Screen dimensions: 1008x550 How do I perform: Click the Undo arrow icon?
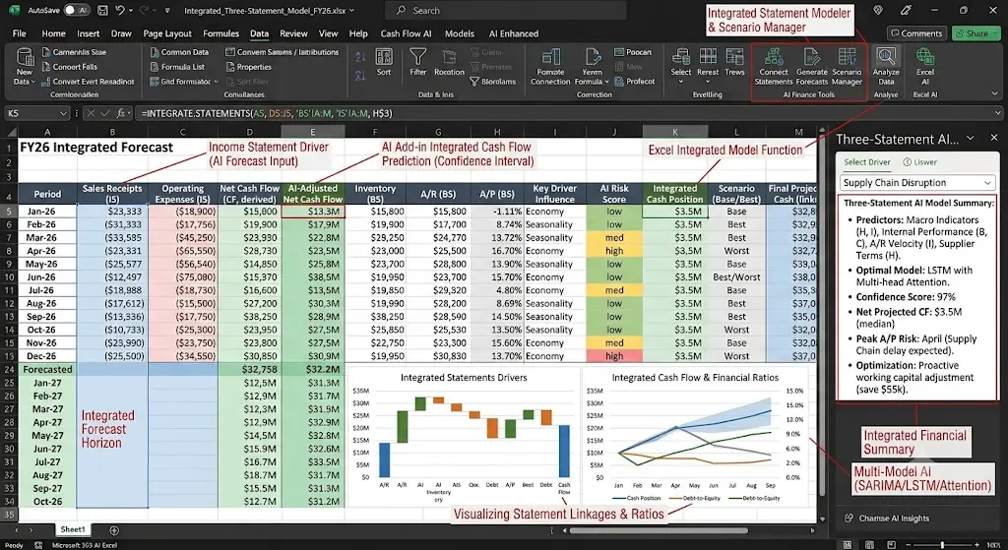point(119,10)
